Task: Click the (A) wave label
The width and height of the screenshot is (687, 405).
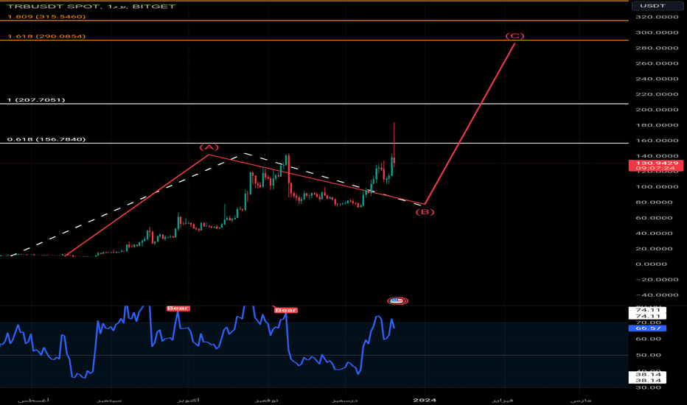Action: 209,147
